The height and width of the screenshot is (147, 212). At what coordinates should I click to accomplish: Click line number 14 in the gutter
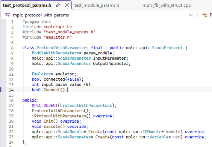(11, 90)
